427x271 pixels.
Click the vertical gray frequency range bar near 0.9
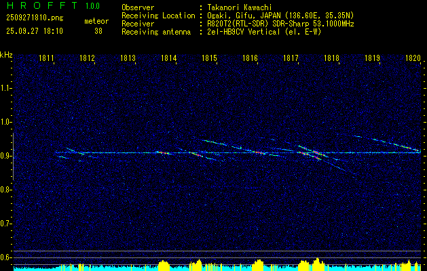(x=13, y=157)
